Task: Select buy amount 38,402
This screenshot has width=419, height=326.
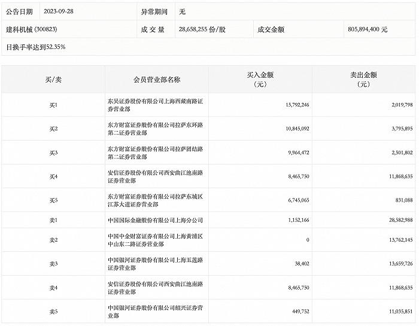Action: (x=302, y=264)
